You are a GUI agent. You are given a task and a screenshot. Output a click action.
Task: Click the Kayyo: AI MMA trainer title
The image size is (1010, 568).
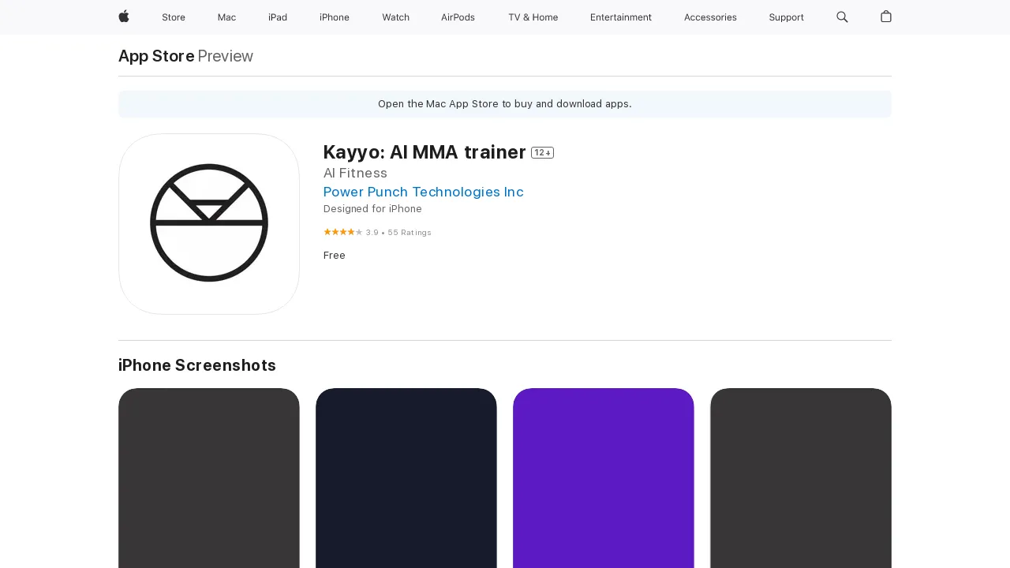pyautogui.click(x=425, y=151)
